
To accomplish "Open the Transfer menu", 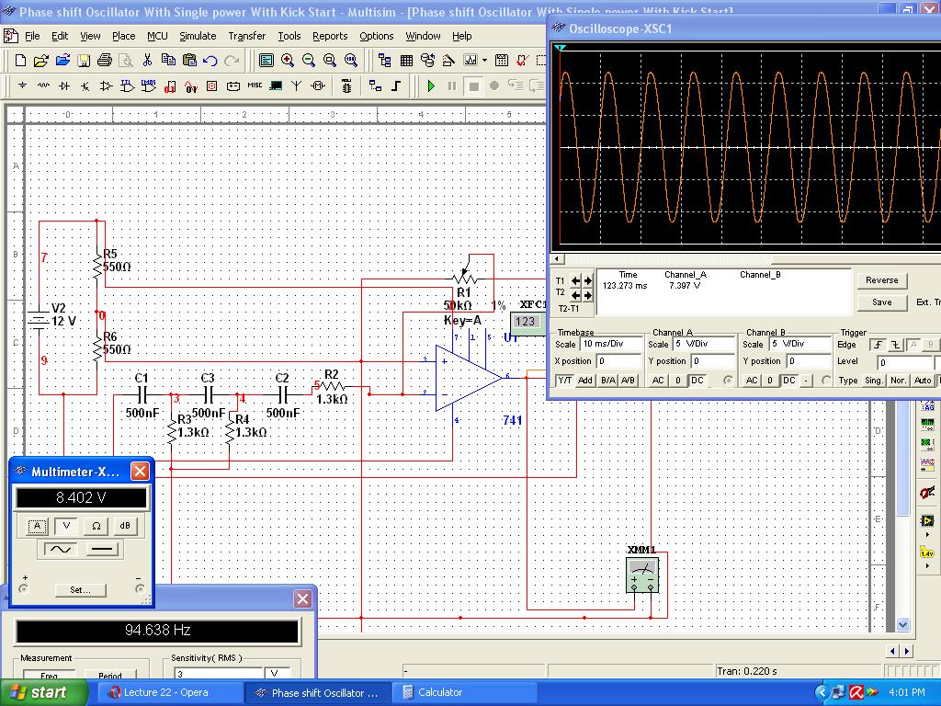I will point(246,36).
